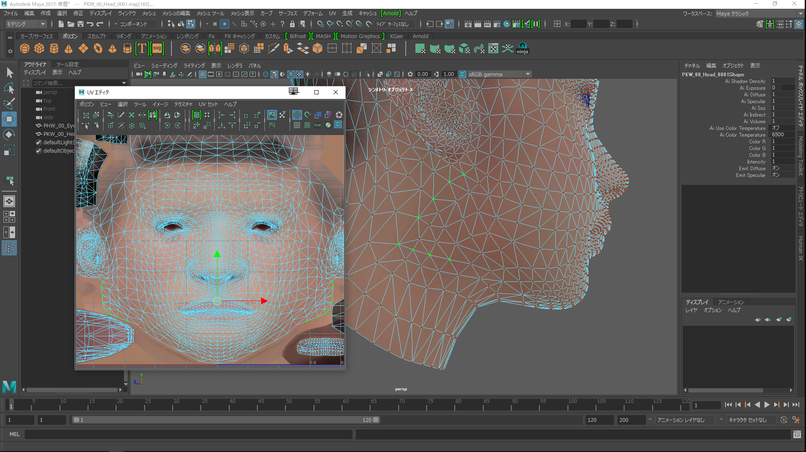This screenshot has height=452, width=806.
Task: Expand the sRGB gamma view transform dropdown
Action: [528, 74]
